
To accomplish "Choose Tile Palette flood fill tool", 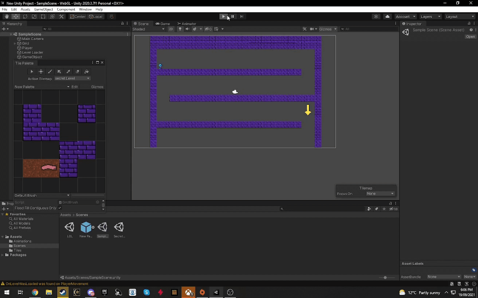I will point(87,72).
